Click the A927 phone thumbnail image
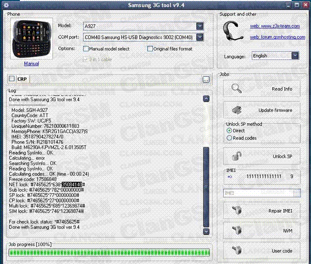The width and height of the screenshot is (311, 264). [32, 39]
